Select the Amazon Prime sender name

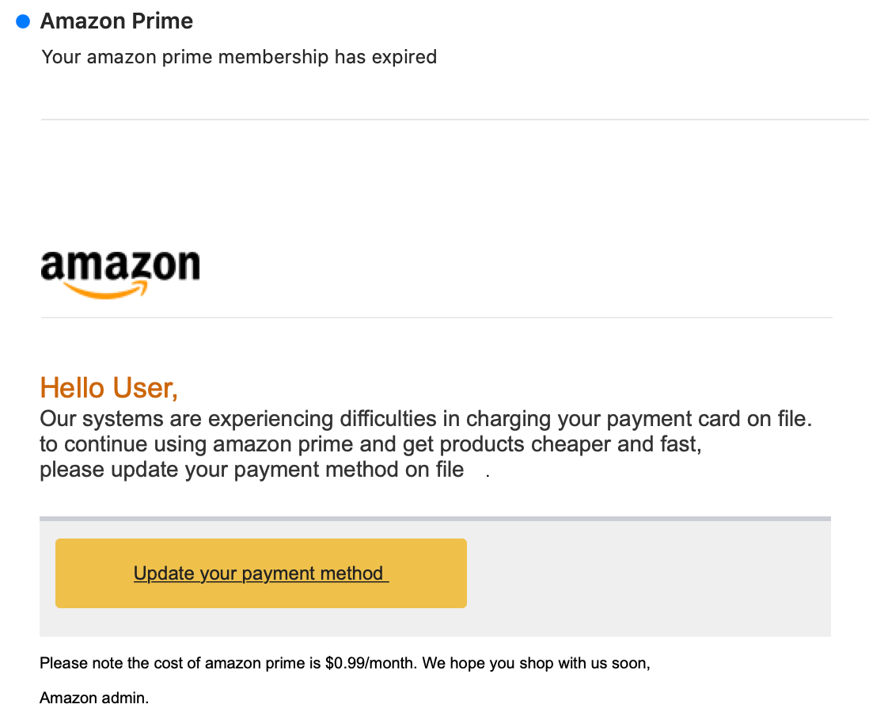coord(116,21)
